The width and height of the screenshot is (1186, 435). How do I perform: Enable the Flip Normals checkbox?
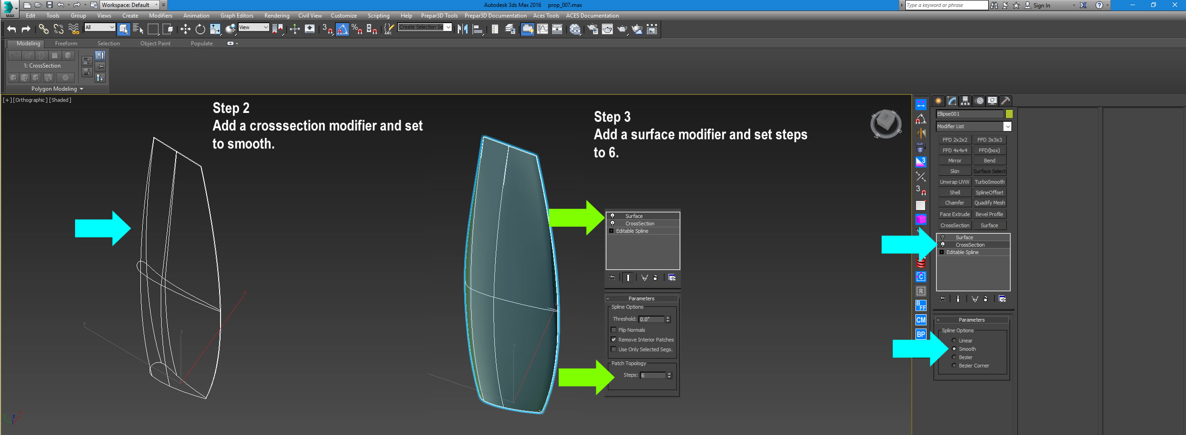pos(614,330)
